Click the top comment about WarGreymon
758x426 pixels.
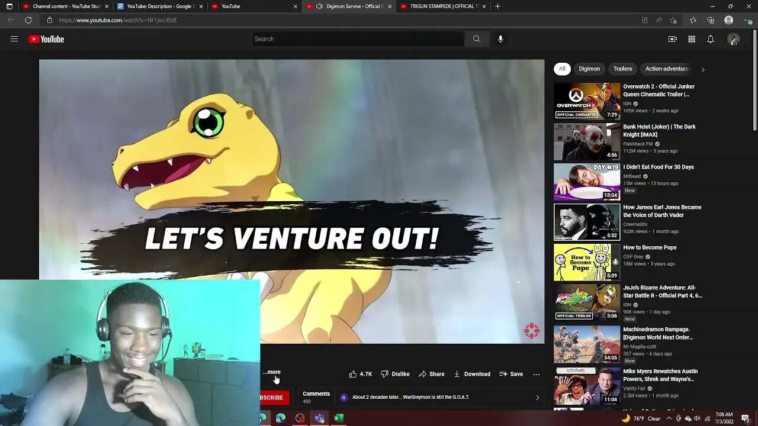[410, 397]
